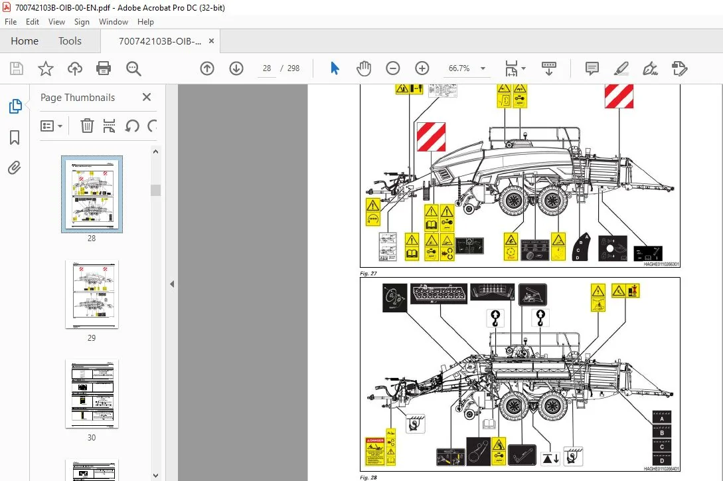Rotate page counterclockwise icon
723x481 pixels.
[132, 126]
